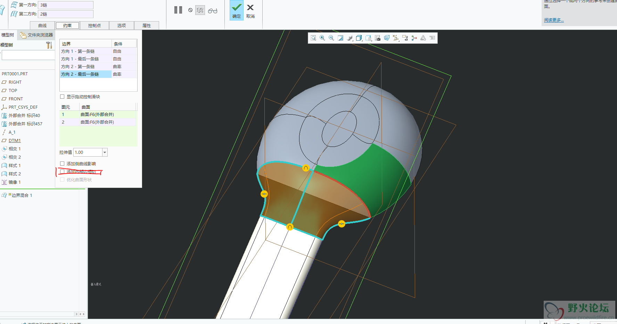Switch to the 约束 tab
617x324 pixels.
67,25
